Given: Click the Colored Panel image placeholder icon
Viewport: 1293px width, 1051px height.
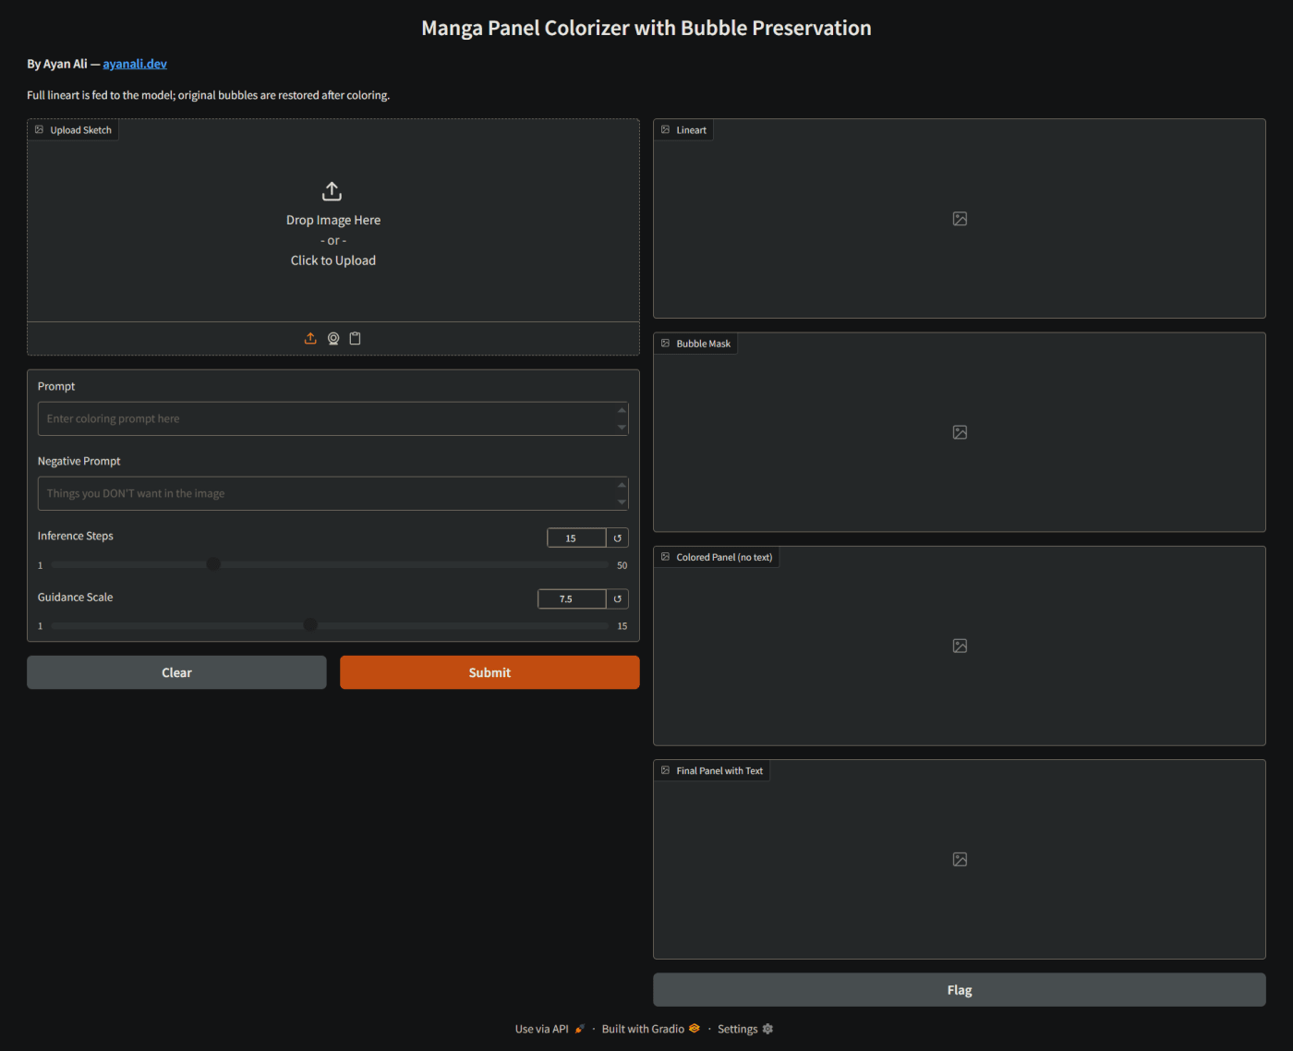Looking at the screenshot, I should coord(960,646).
